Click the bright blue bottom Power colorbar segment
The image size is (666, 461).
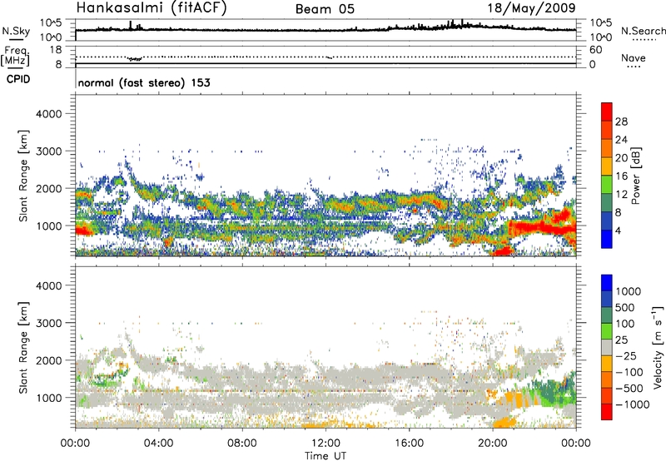point(607,239)
